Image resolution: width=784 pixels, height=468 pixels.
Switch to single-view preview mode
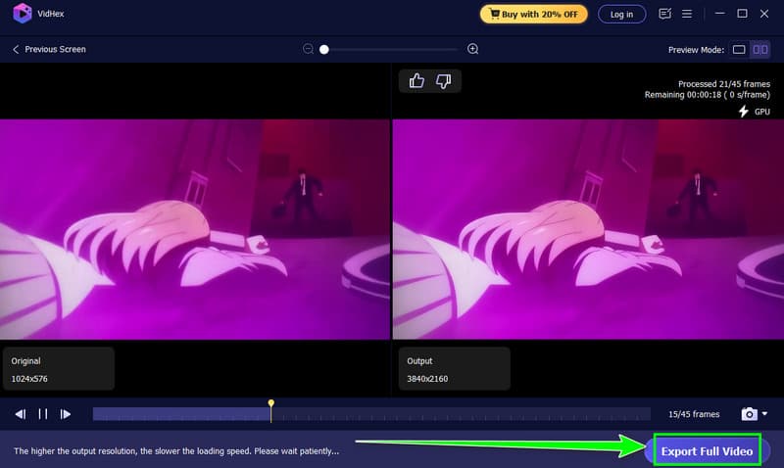click(739, 50)
